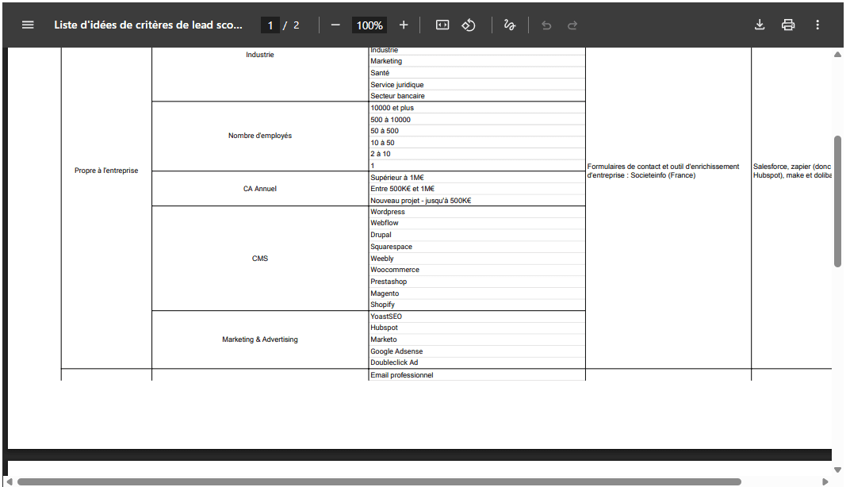The height and width of the screenshot is (487, 850).
Task: Click the horizontal scrollbar thumb
Action: [x=379, y=481]
